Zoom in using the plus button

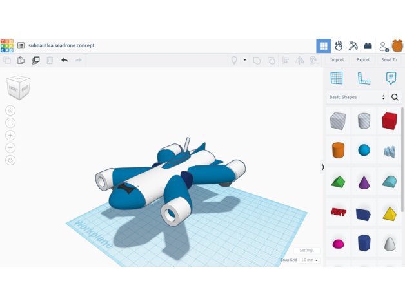(x=10, y=136)
